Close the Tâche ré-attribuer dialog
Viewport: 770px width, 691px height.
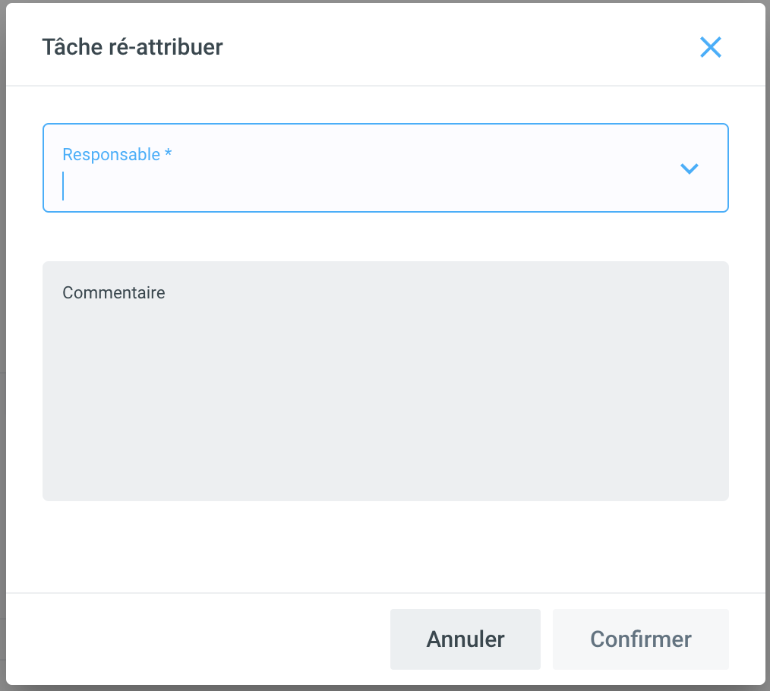710,47
